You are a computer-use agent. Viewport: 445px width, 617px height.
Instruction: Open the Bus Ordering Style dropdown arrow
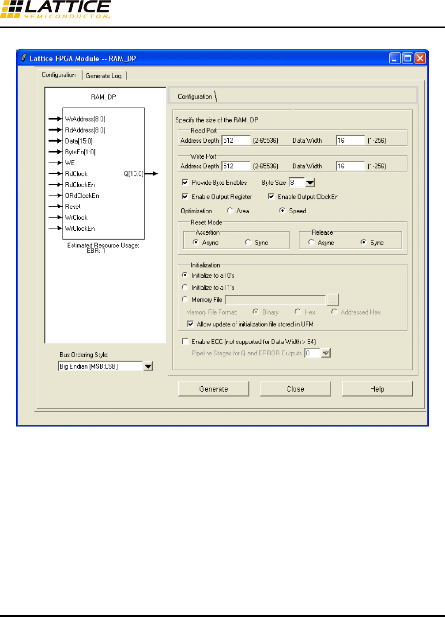tap(148, 366)
